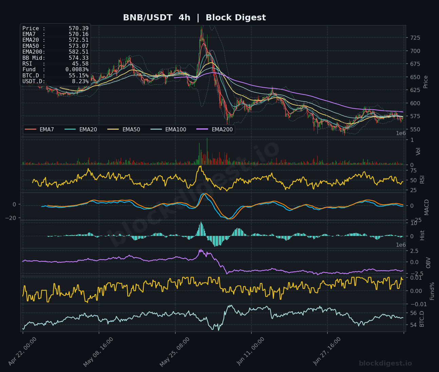This screenshot has width=439, height=372.
Task: Click the May 25, 08:00 date label
Action: [x=175, y=352]
